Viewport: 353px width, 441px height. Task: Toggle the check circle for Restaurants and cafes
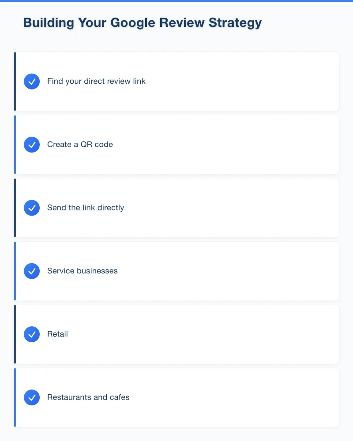(x=32, y=397)
